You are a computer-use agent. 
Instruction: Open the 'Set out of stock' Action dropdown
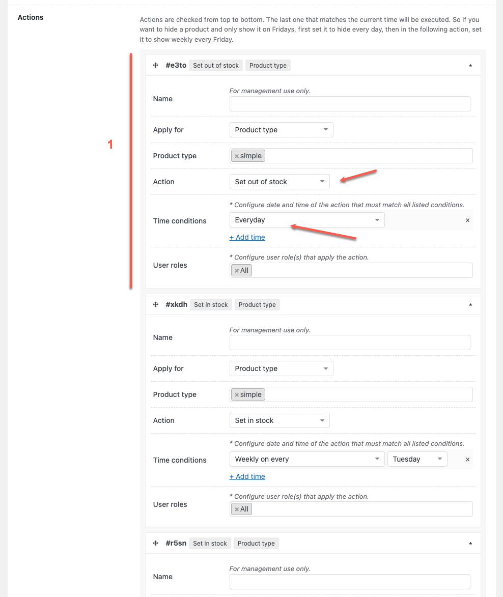(x=279, y=182)
